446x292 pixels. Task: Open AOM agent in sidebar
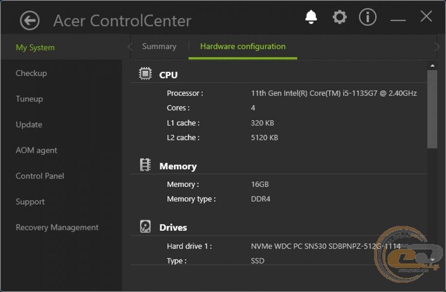pyautogui.click(x=37, y=150)
